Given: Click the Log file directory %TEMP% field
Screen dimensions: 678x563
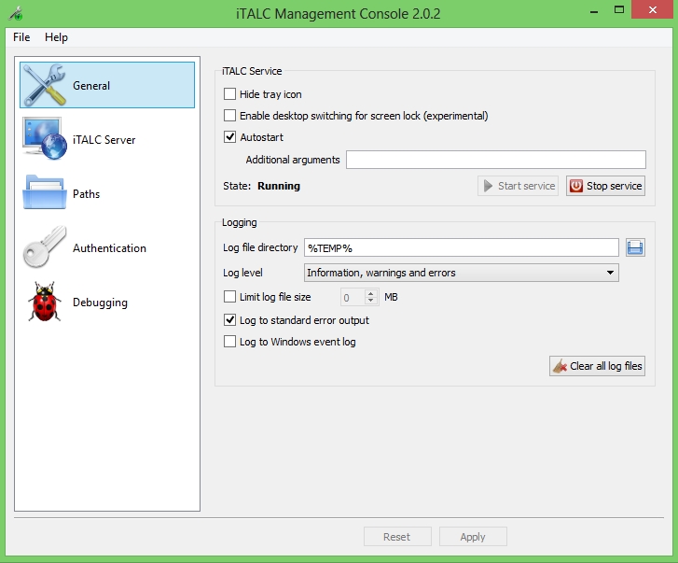Looking at the screenshot, I should point(462,247).
